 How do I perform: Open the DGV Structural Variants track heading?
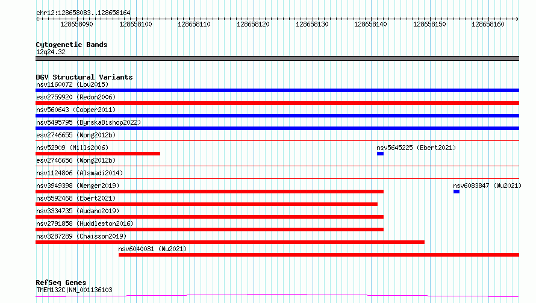84,77
